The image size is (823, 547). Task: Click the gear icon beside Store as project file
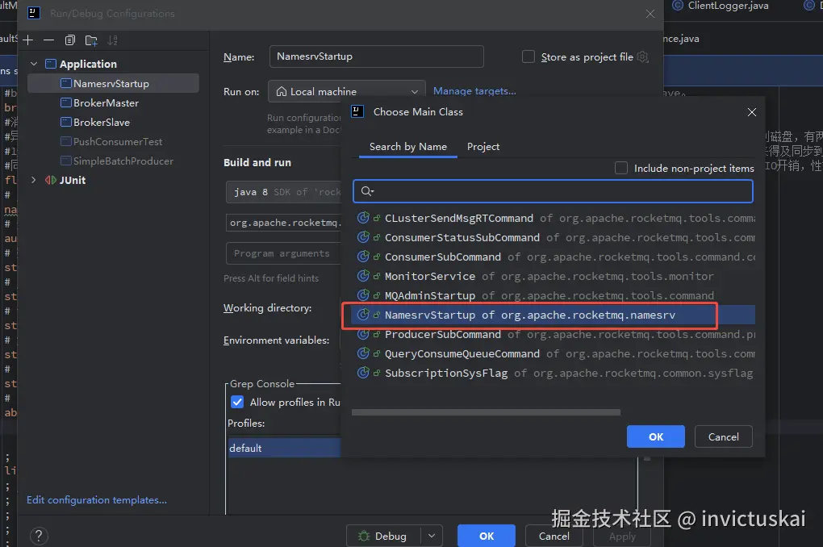pyautogui.click(x=643, y=56)
